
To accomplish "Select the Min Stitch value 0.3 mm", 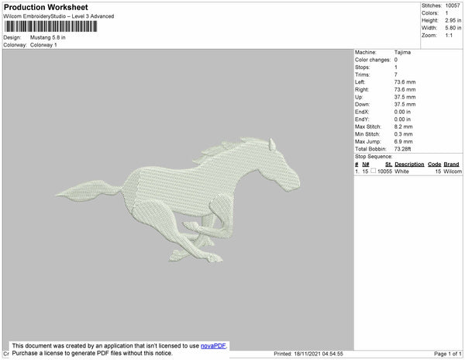I will click(x=403, y=134).
